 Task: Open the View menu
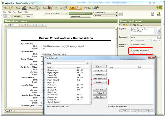coord(14,12)
